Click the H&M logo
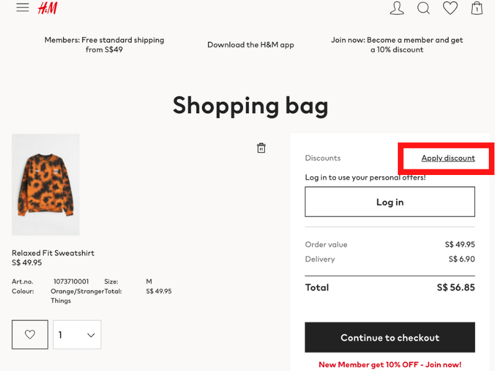Screen dimensions: 495x371 point(48,8)
